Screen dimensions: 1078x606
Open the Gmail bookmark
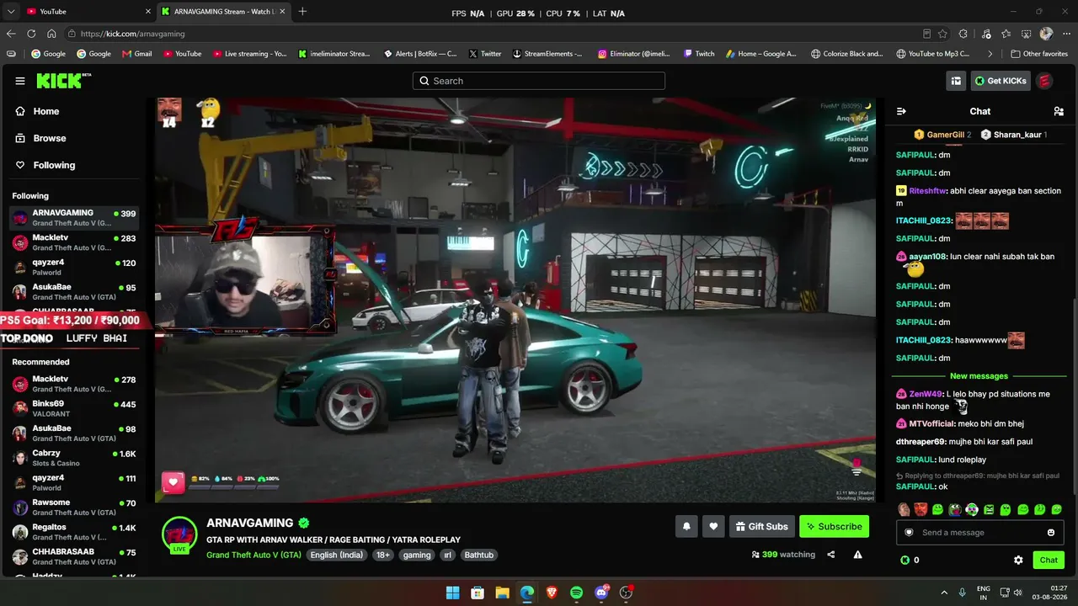(x=136, y=54)
